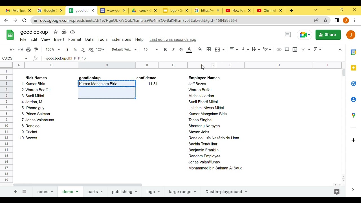Star the goodlookup document
361x203 pixels.
point(56,32)
